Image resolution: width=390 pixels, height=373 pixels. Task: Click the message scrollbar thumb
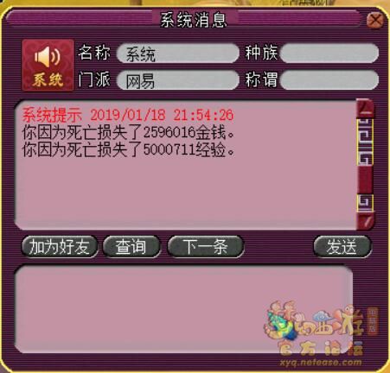pyautogui.click(x=366, y=142)
